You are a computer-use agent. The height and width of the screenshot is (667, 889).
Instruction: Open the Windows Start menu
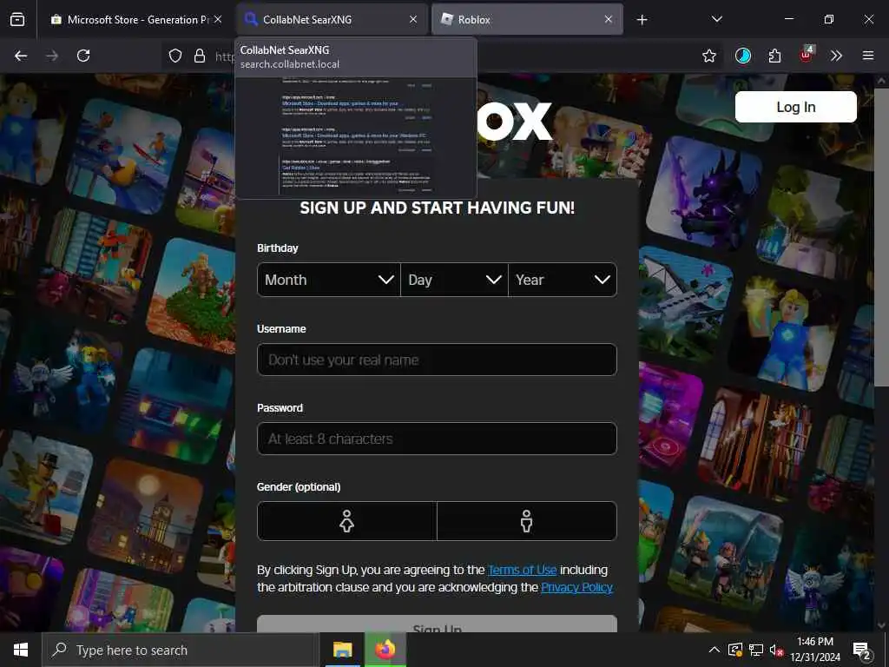21,650
